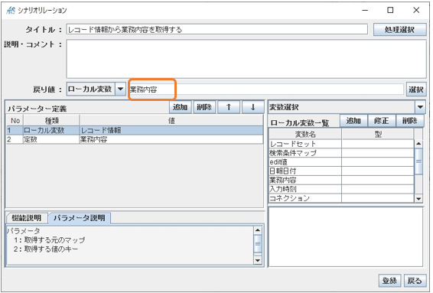Switch to the パラメータ説明 tab
This screenshot has width=433, height=293.
click(80, 218)
